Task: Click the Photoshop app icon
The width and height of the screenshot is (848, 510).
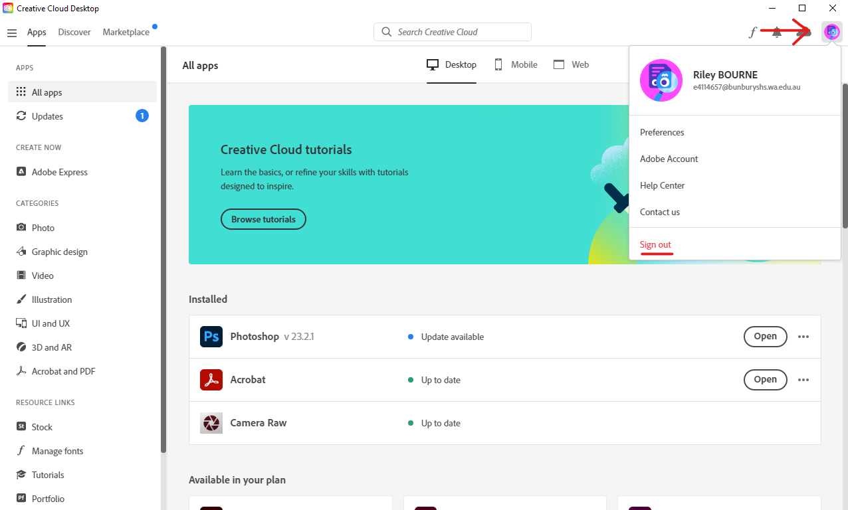Action: (x=211, y=337)
